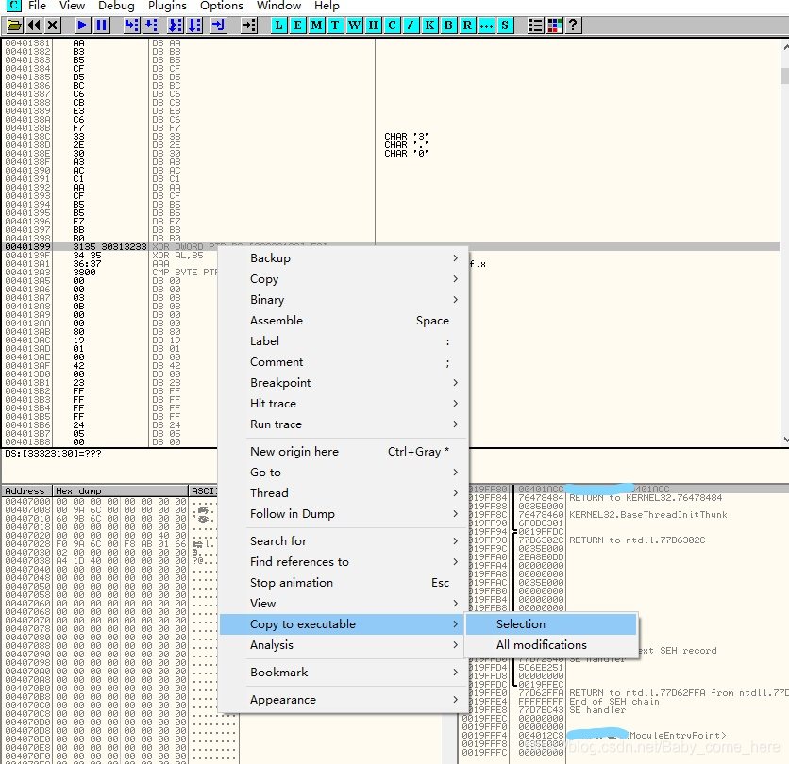The width and height of the screenshot is (789, 764).
Task: Click the Go to address icon
Action: (248, 25)
